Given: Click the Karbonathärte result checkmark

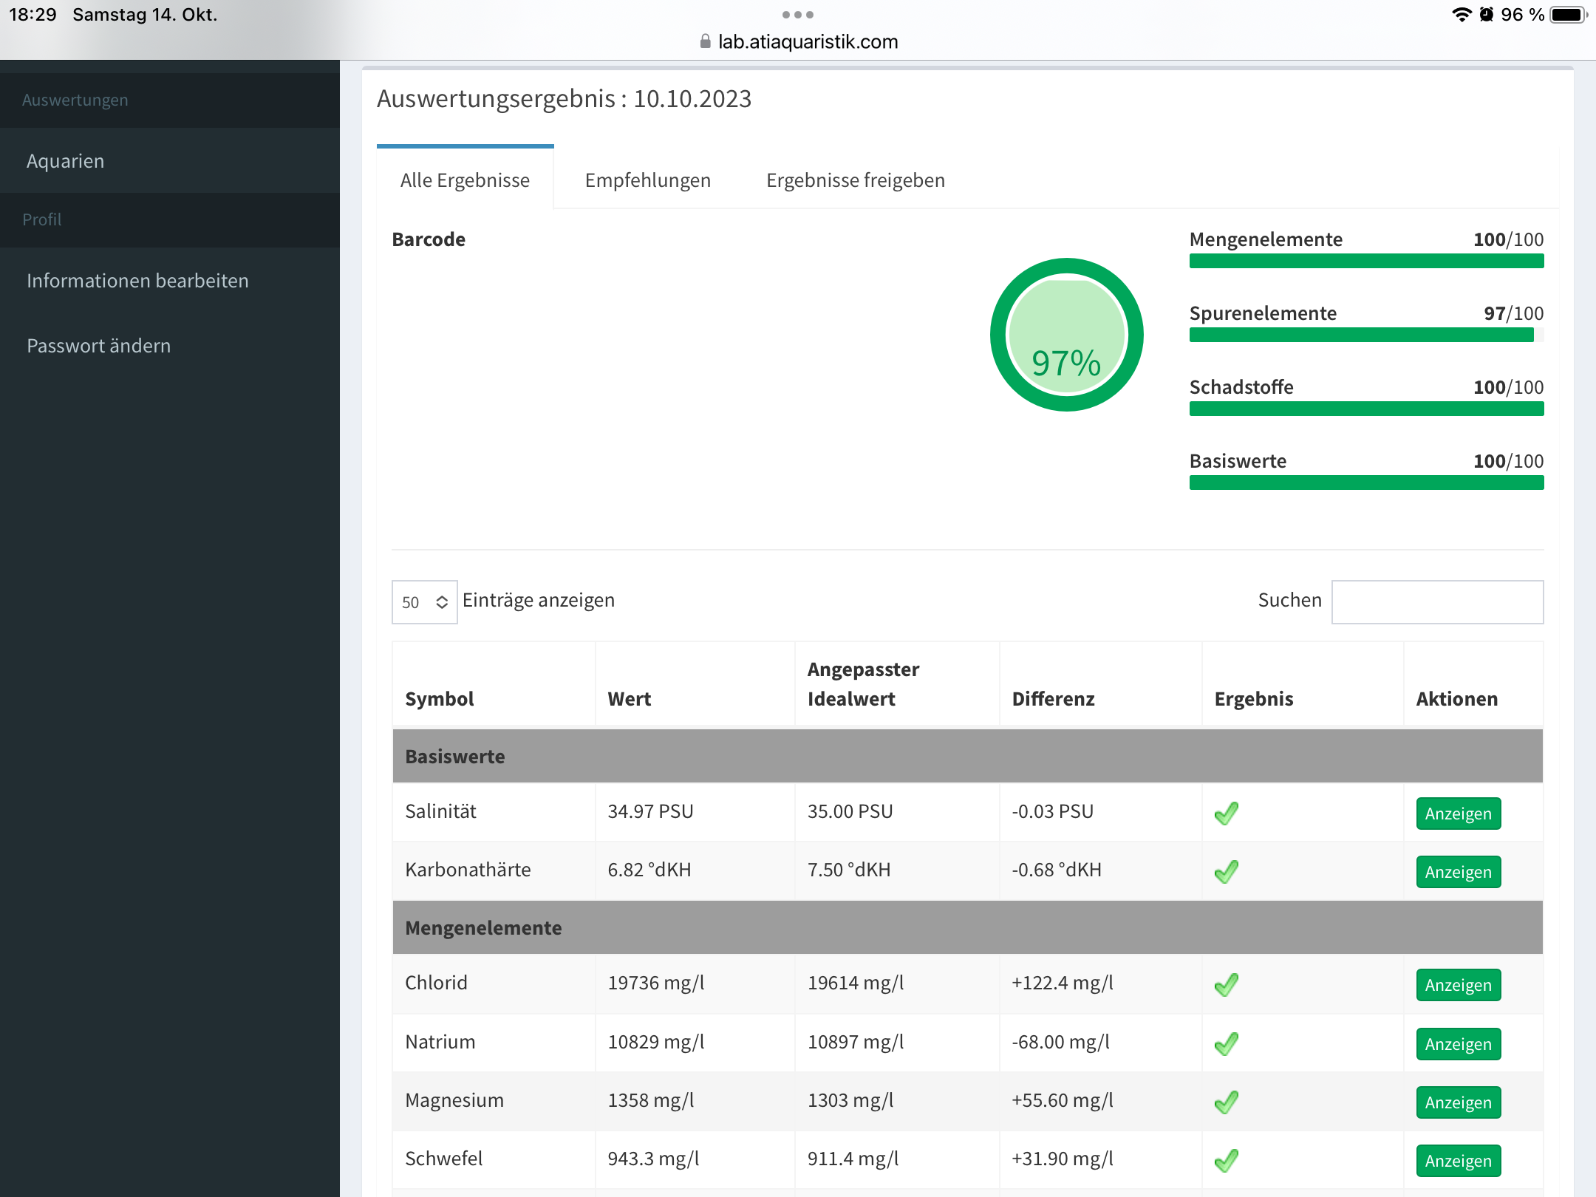Looking at the screenshot, I should [1227, 871].
